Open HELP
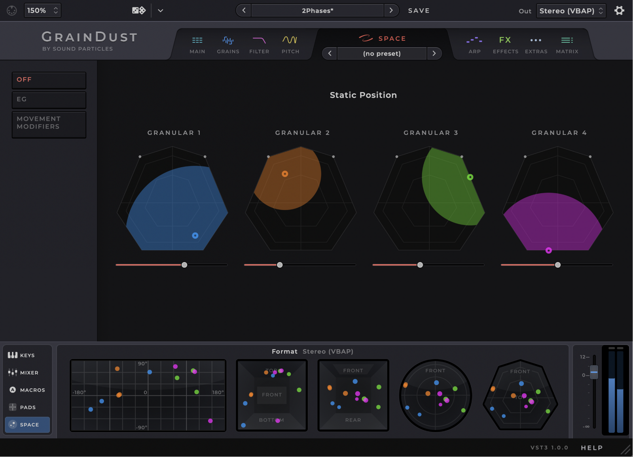Image resolution: width=633 pixels, height=457 pixels. pyautogui.click(x=591, y=448)
